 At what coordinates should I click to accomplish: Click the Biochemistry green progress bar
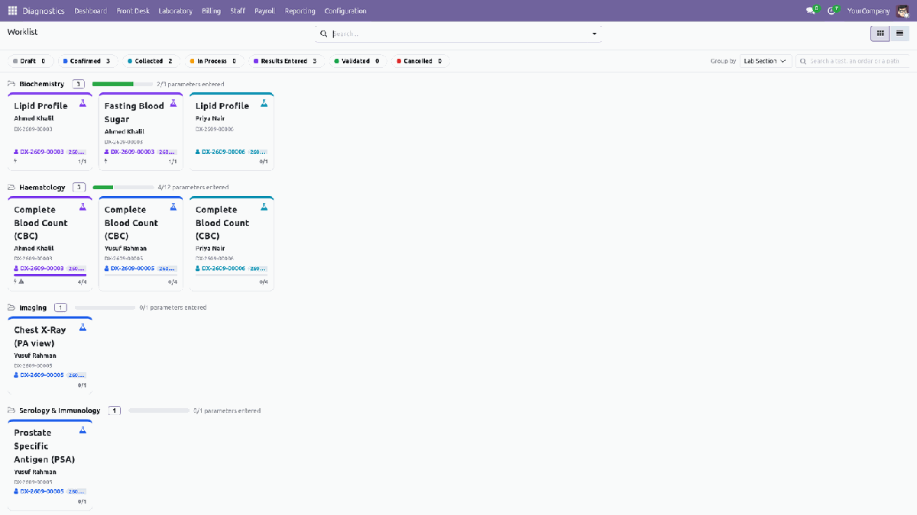(112, 84)
